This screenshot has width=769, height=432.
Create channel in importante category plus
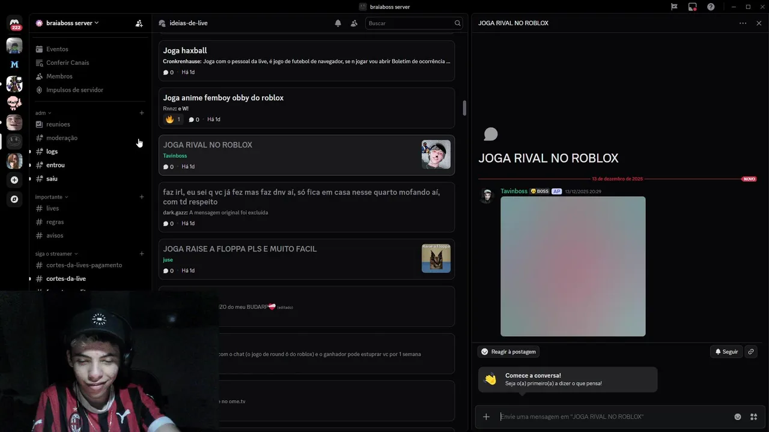click(142, 197)
